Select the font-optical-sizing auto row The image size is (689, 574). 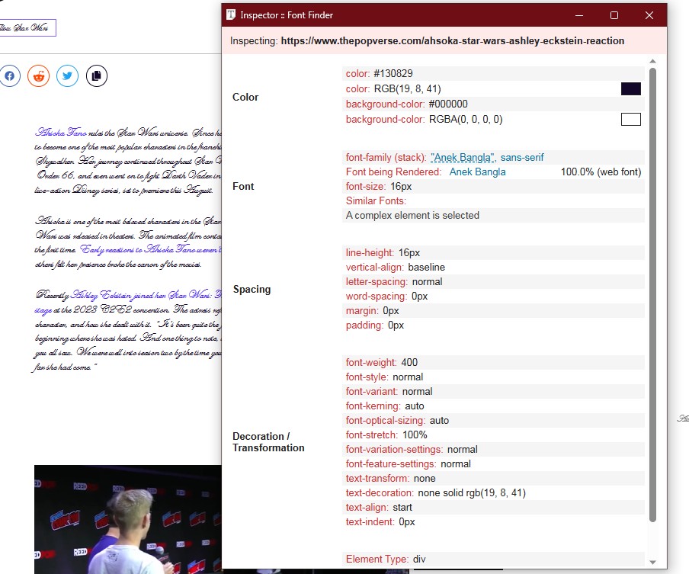[493, 421]
